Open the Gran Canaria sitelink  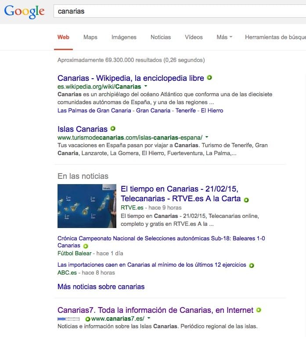[x=153, y=110]
